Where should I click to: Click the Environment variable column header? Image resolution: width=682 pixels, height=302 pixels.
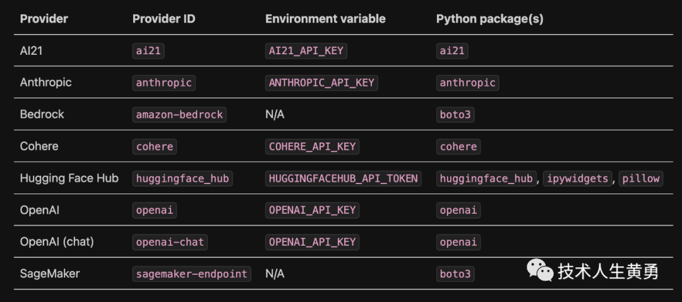coord(325,18)
